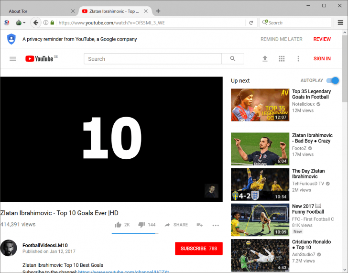Screen dimensions: 348x273
Task: Focus the browser Search box
Action: pyautogui.click(x=295, y=22)
